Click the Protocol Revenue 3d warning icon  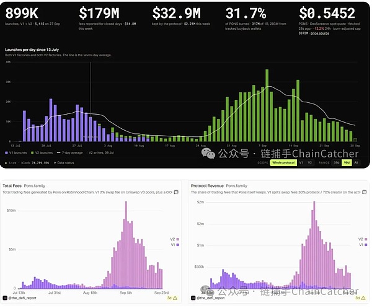coord(363,298)
